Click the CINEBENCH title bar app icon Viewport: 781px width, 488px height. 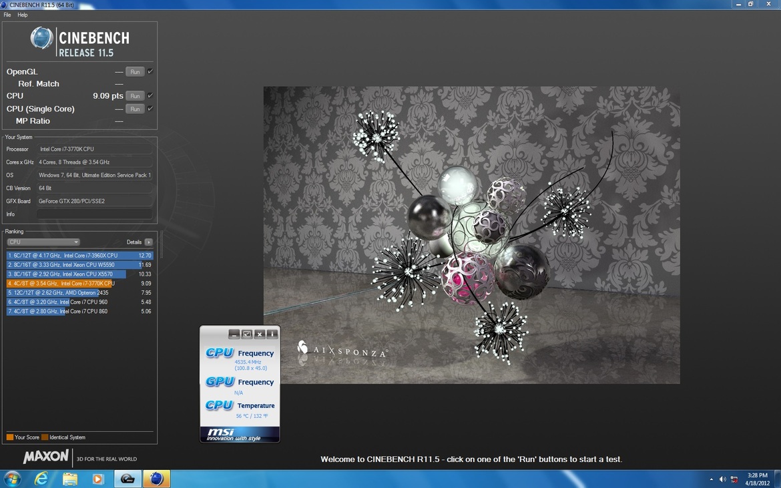point(5,5)
